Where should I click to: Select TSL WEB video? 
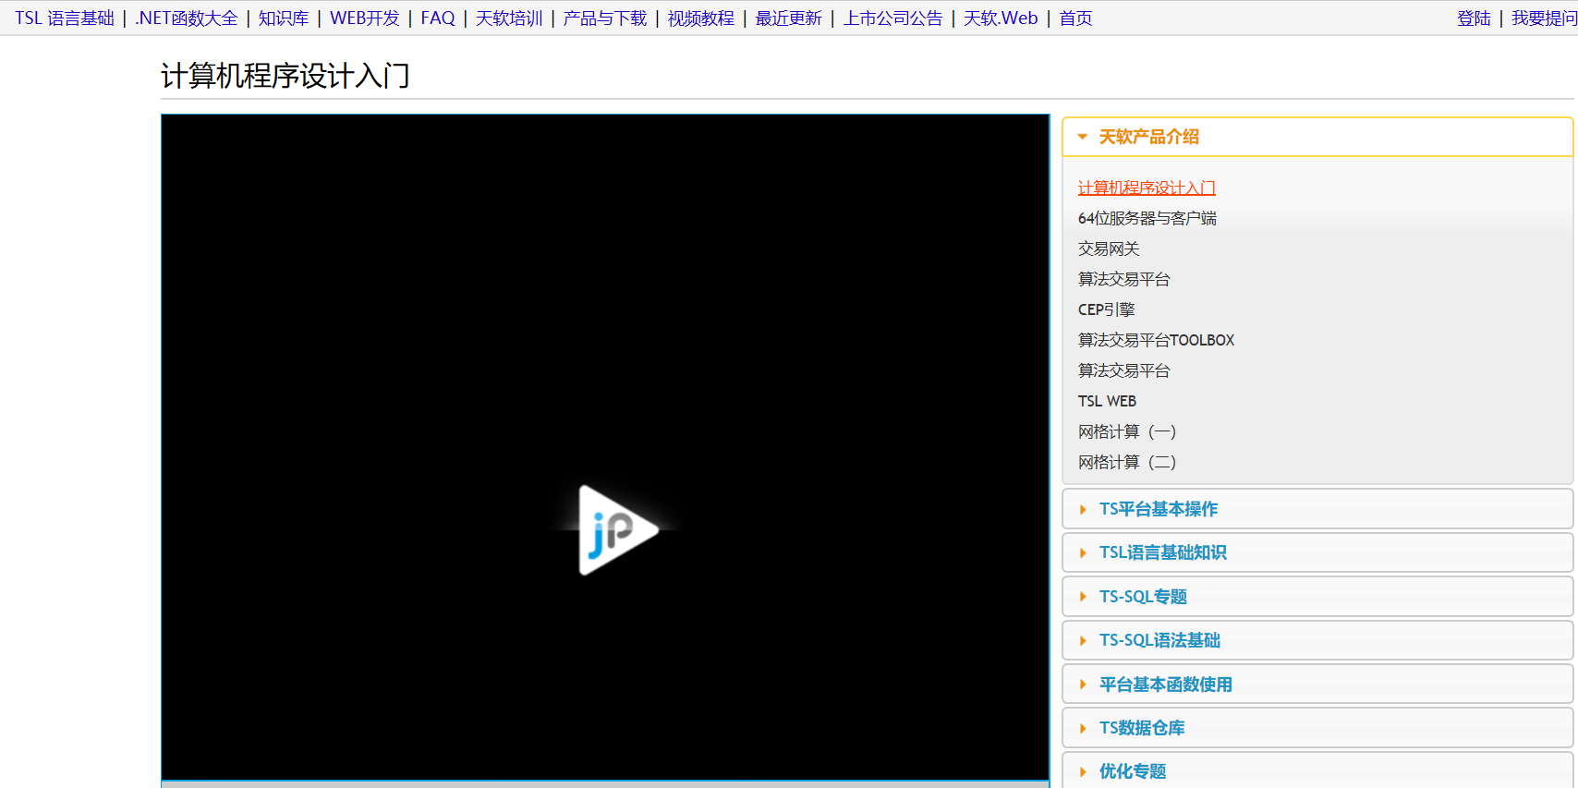click(x=1107, y=401)
